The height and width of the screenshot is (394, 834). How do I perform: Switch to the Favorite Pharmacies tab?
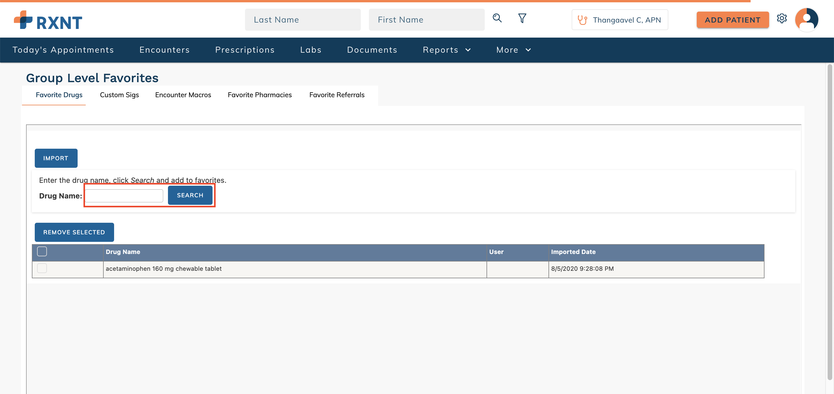[x=260, y=95]
